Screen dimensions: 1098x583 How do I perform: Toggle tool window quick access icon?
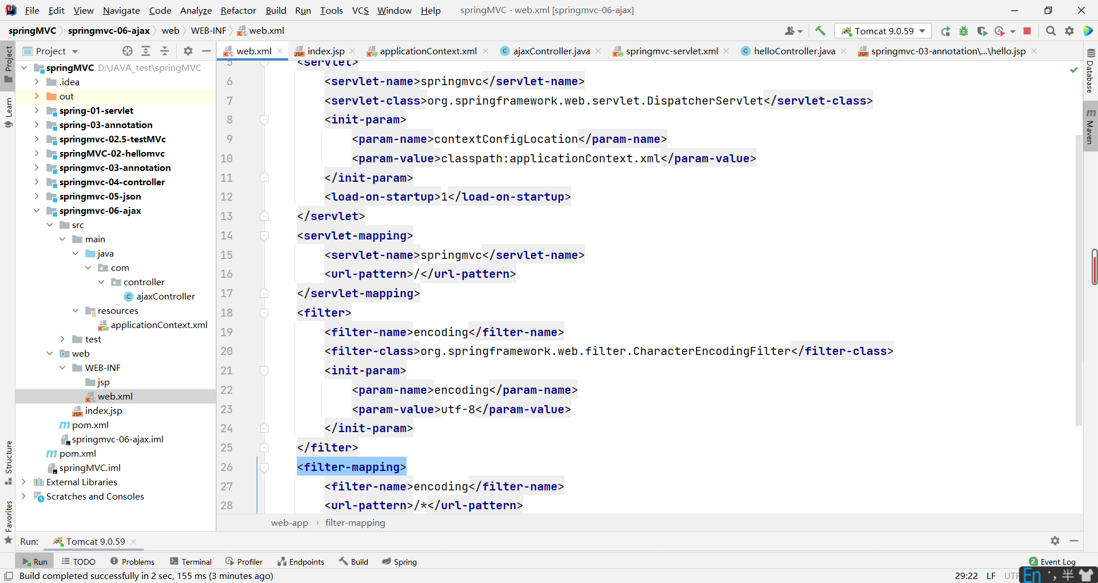[9, 576]
